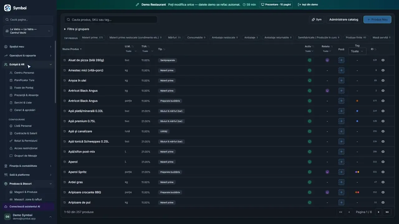Expand the Filtre și grupare section

77,29
